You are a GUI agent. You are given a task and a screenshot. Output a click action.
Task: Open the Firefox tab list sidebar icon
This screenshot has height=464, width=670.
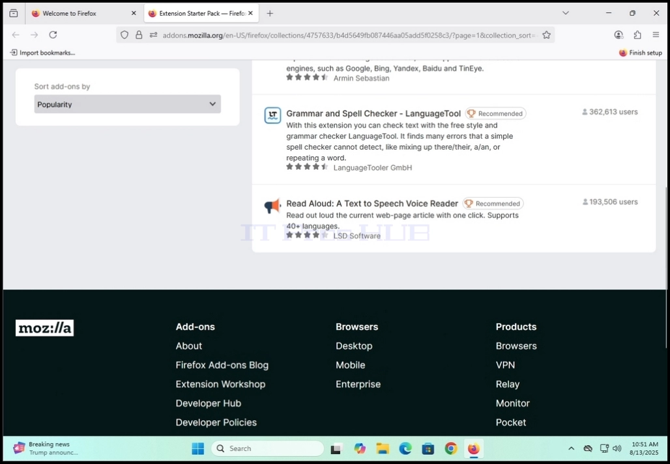click(14, 13)
